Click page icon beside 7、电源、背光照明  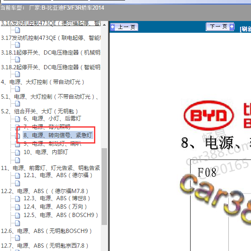[x=18, y=127]
